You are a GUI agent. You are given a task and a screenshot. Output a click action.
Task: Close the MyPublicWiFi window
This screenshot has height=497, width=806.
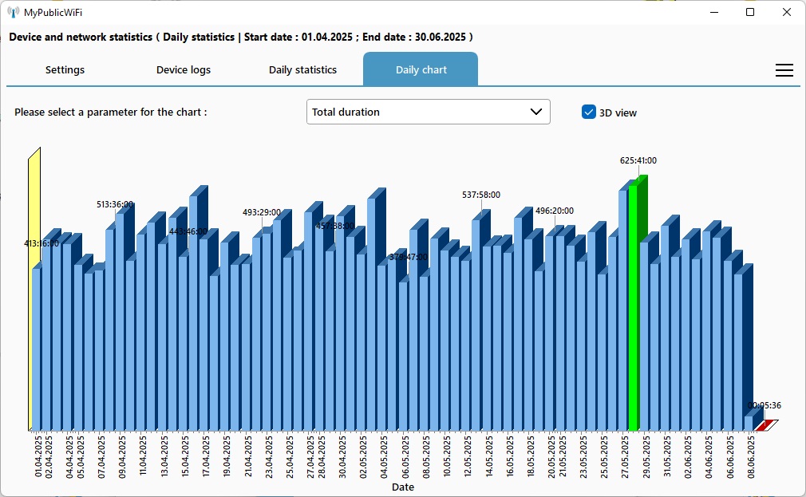[x=787, y=12]
